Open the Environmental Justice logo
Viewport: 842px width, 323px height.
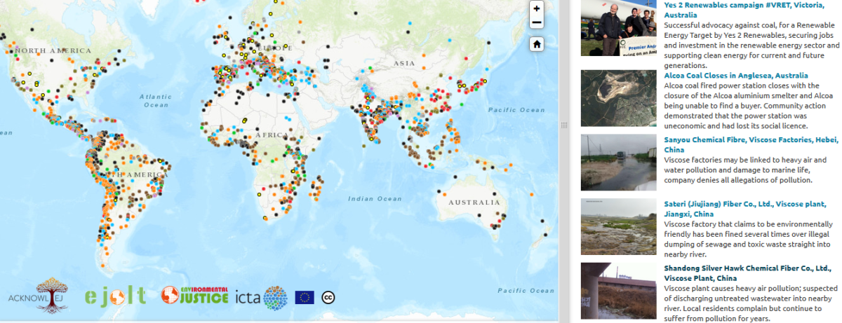tap(195, 295)
